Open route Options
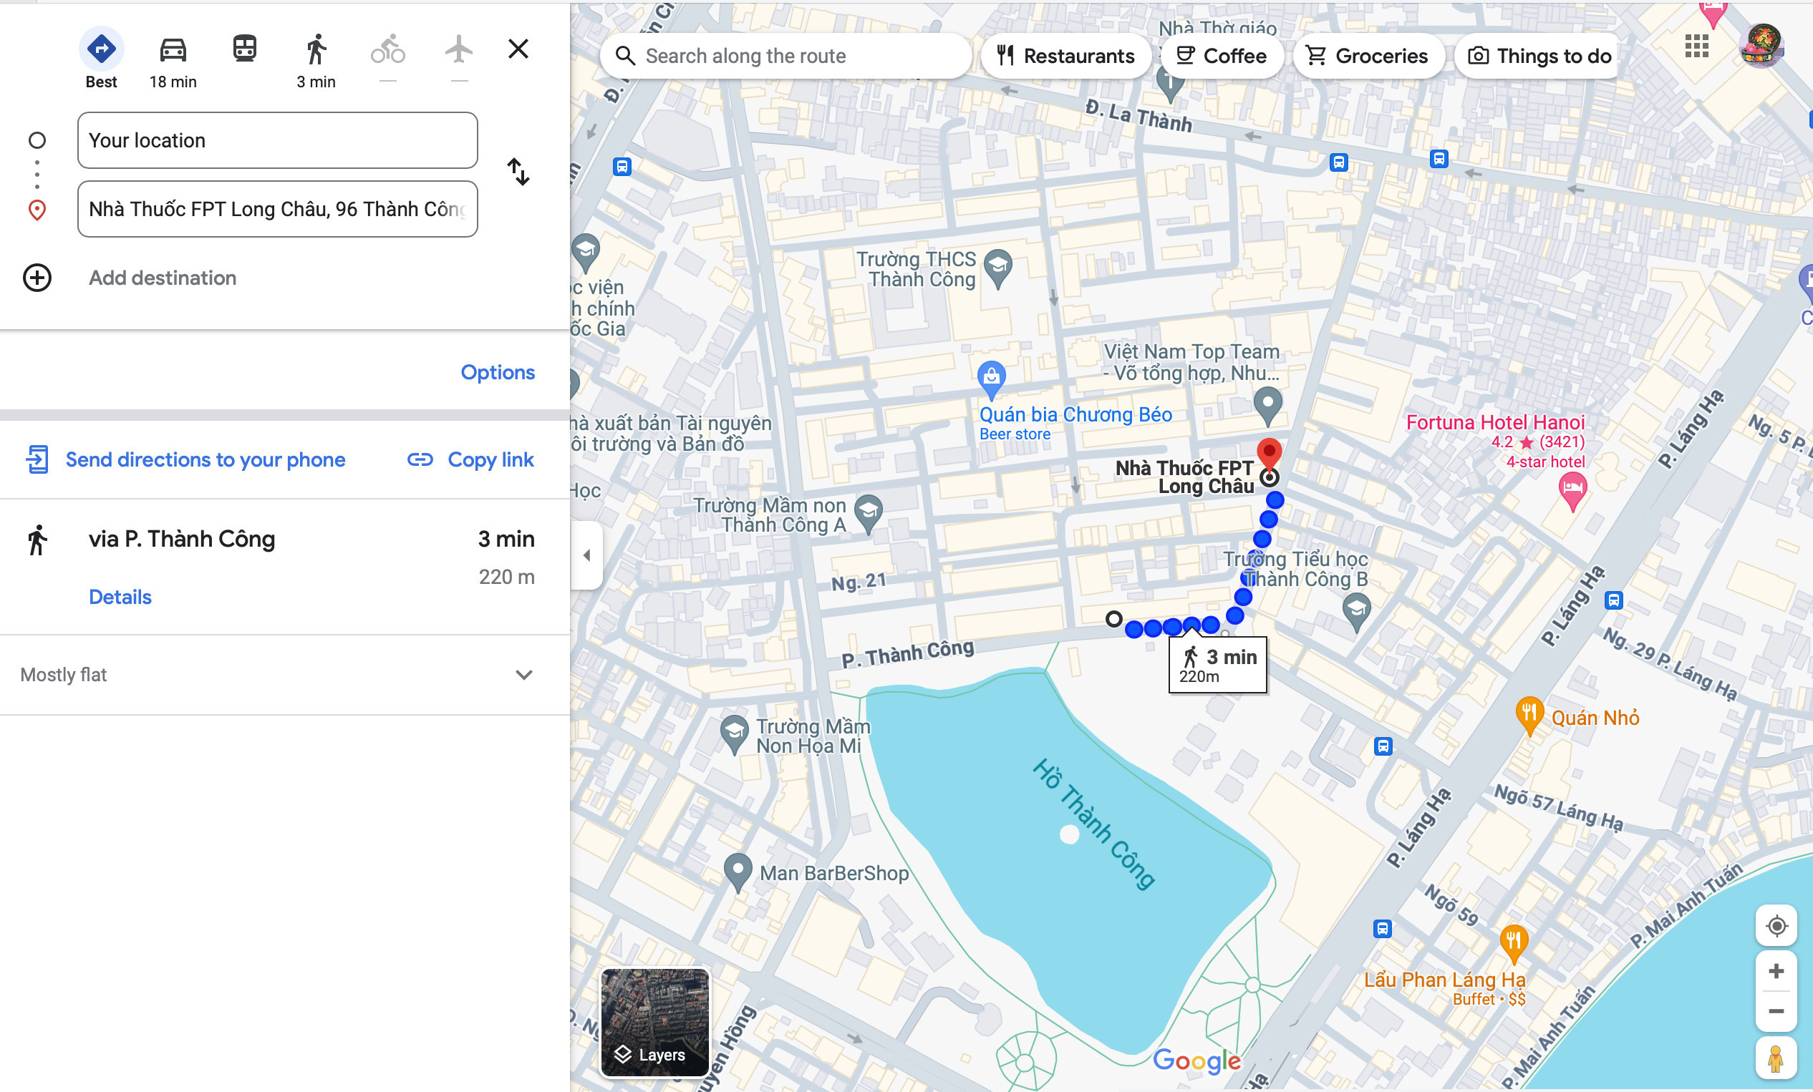1813x1092 pixels. [498, 372]
